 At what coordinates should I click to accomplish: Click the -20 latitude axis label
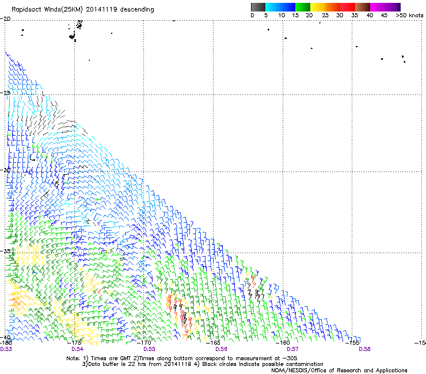(x=5, y=19)
